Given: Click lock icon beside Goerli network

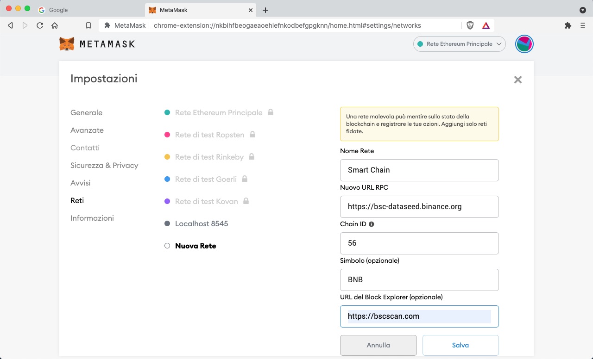Looking at the screenshot, I should (245, 179).
